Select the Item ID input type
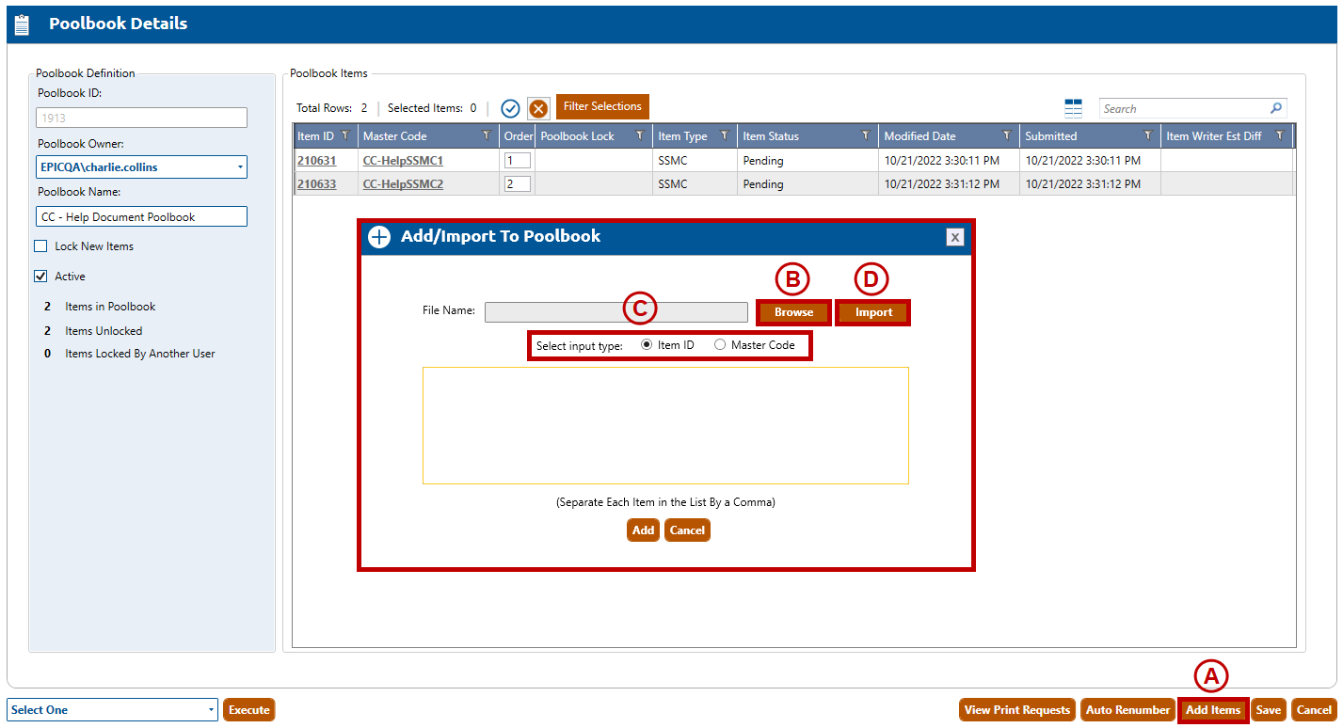 click(647, 345)
